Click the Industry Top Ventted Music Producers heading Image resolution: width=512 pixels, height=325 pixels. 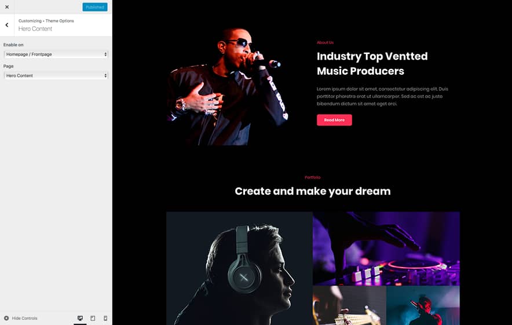[372, 63]
